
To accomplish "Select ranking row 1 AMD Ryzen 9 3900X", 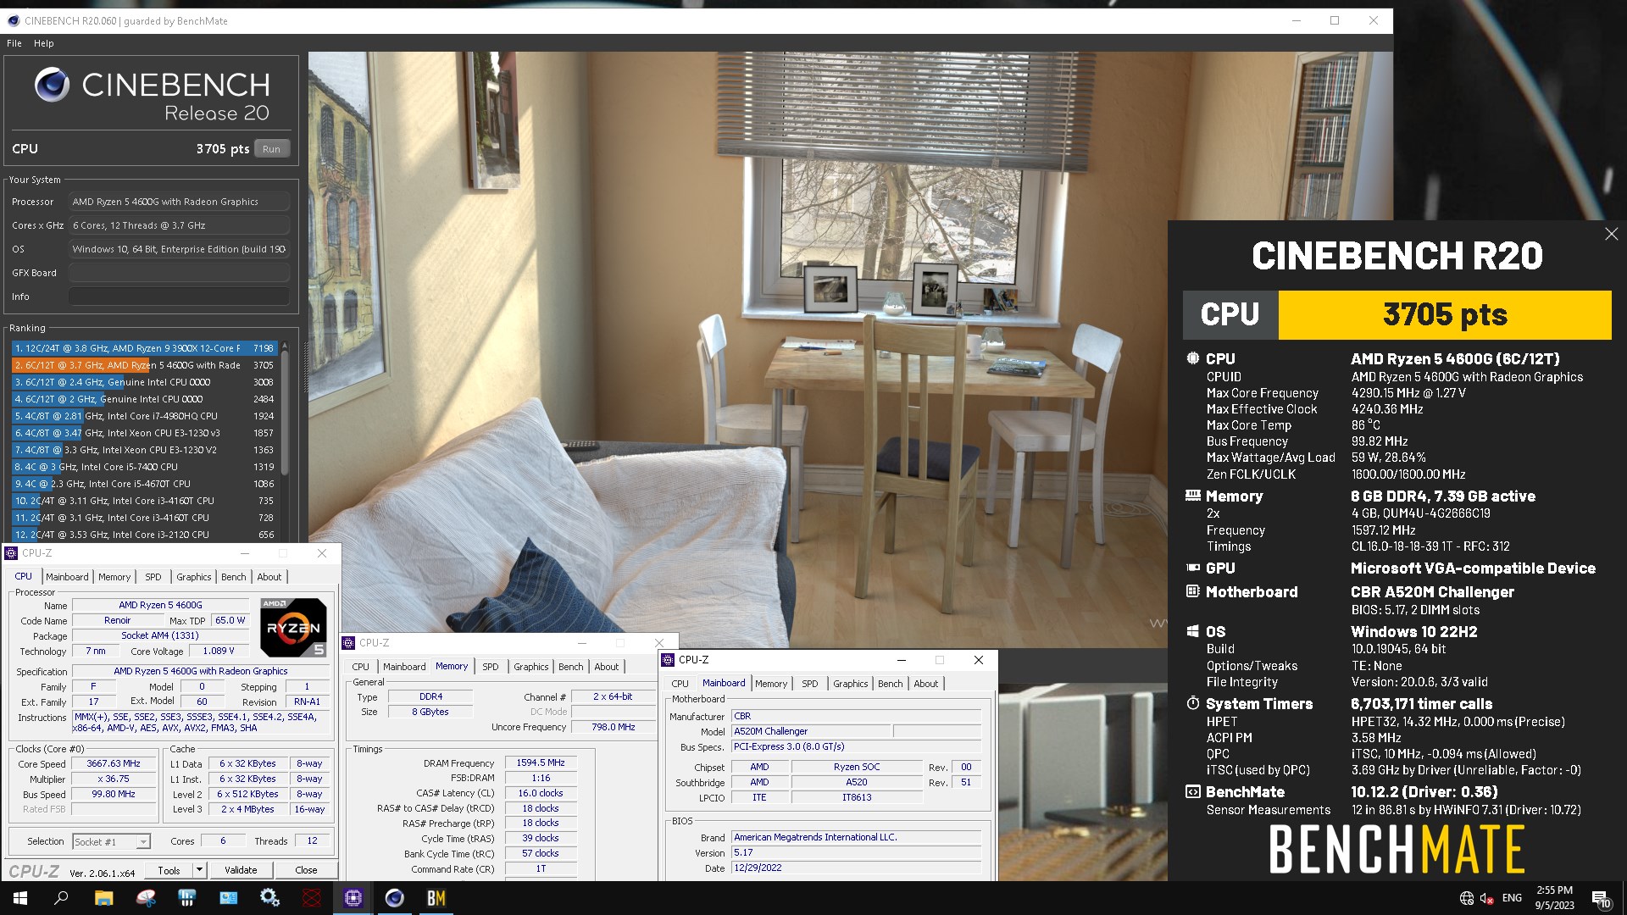I will tap(144, 348).
